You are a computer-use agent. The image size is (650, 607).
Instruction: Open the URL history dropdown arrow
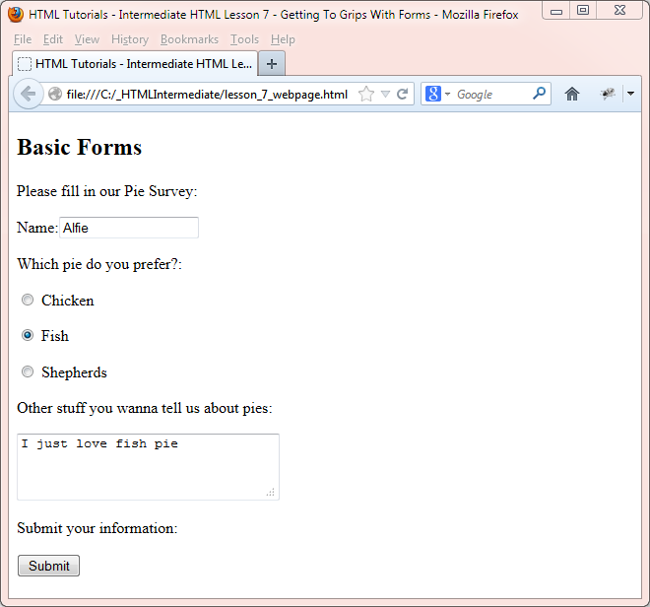pyautogui.click(x=385, y=95)
